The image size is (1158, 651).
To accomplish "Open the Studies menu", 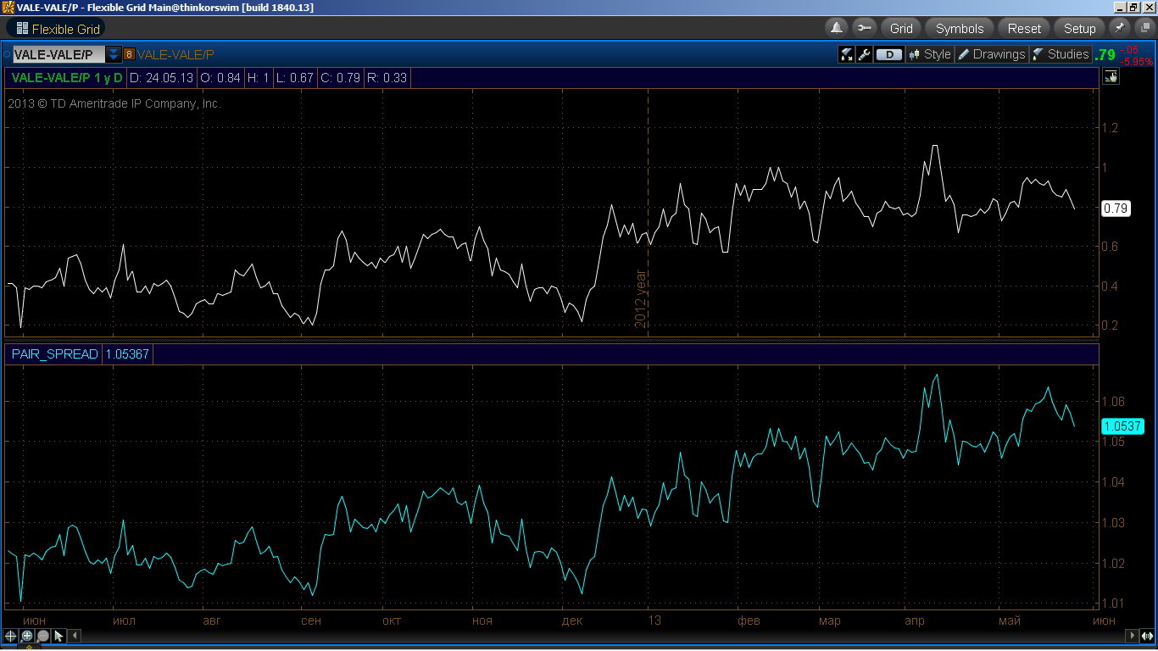I will click(x=1060, y=54).
